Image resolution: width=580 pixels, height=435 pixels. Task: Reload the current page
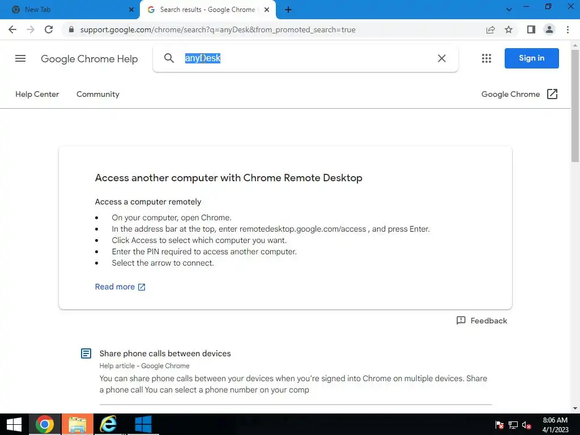point(49,29)
